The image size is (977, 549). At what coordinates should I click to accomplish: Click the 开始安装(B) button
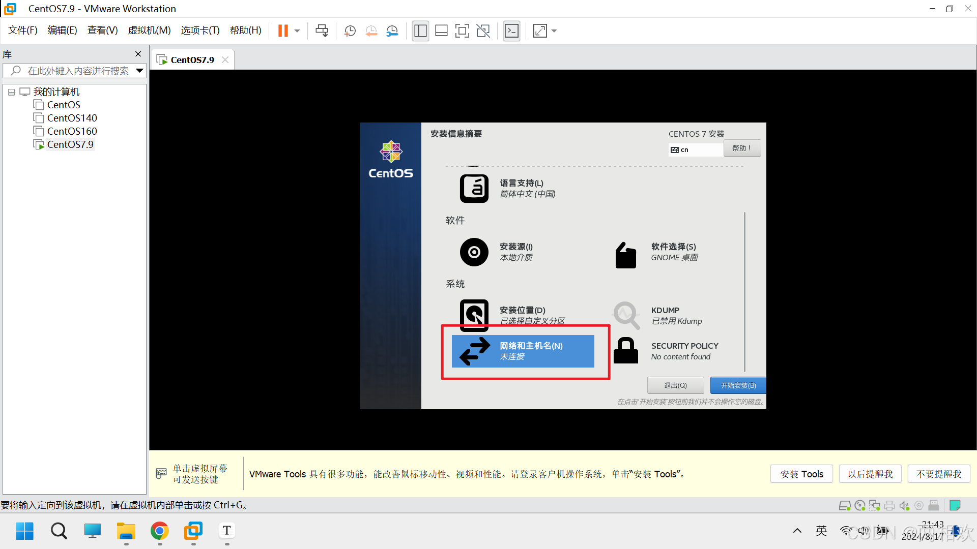tap(738, 385)
